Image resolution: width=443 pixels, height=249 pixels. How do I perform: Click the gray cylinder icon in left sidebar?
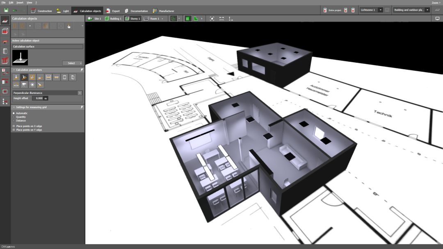[x=5, y=51]
